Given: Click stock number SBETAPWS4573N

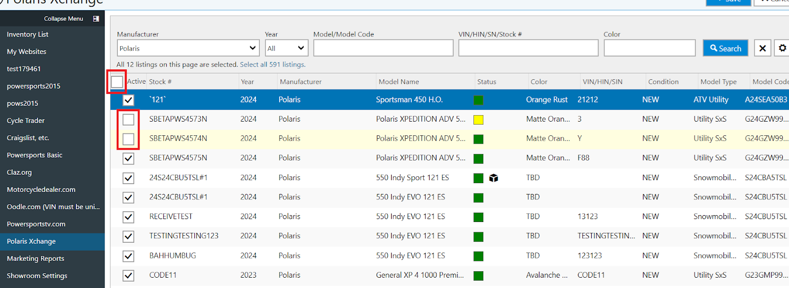Looking at the screenshot, I should pos(178,119).
